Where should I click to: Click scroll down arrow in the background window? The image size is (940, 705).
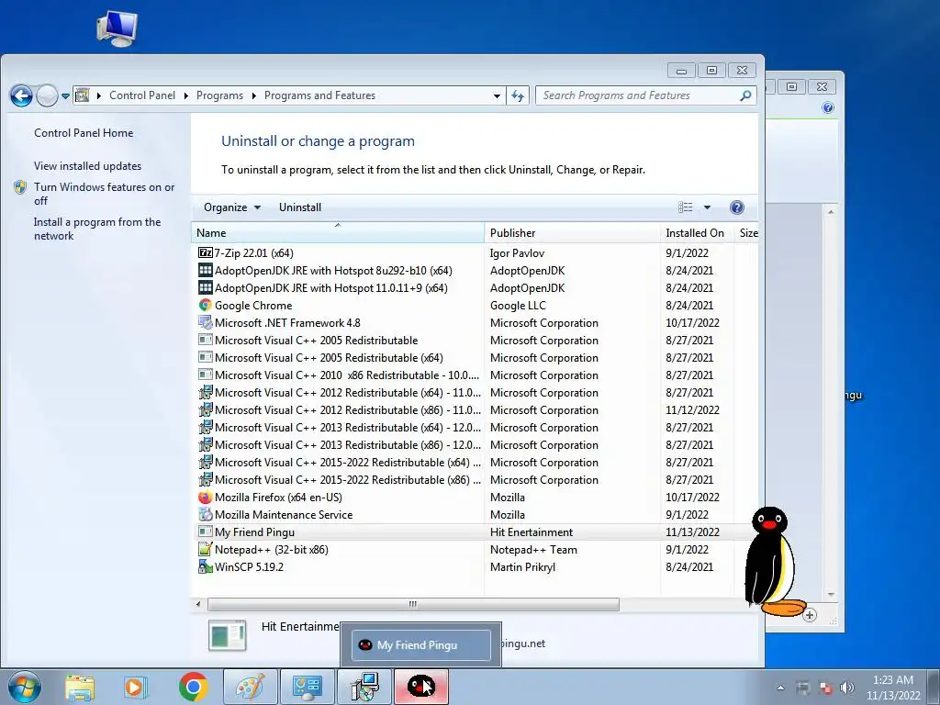tap(831, 594)
